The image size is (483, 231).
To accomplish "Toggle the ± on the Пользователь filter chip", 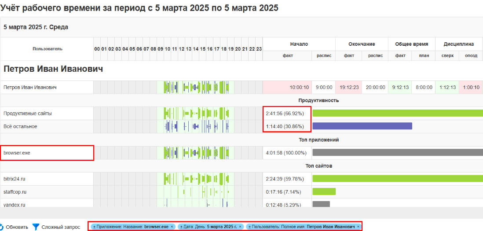I will point(250,227).
